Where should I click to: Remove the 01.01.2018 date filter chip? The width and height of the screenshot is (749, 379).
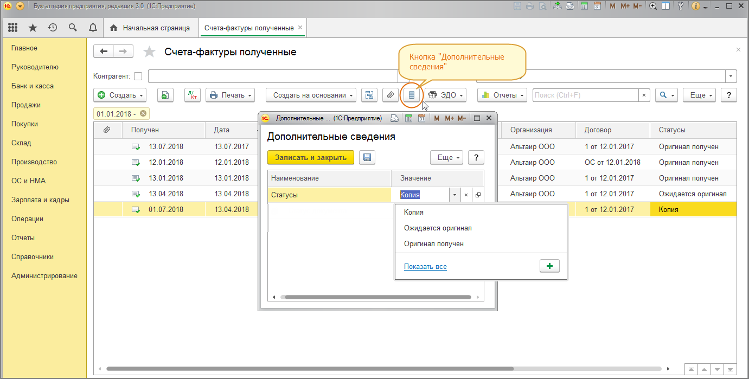pyautogui.click(x=143, y=114)
